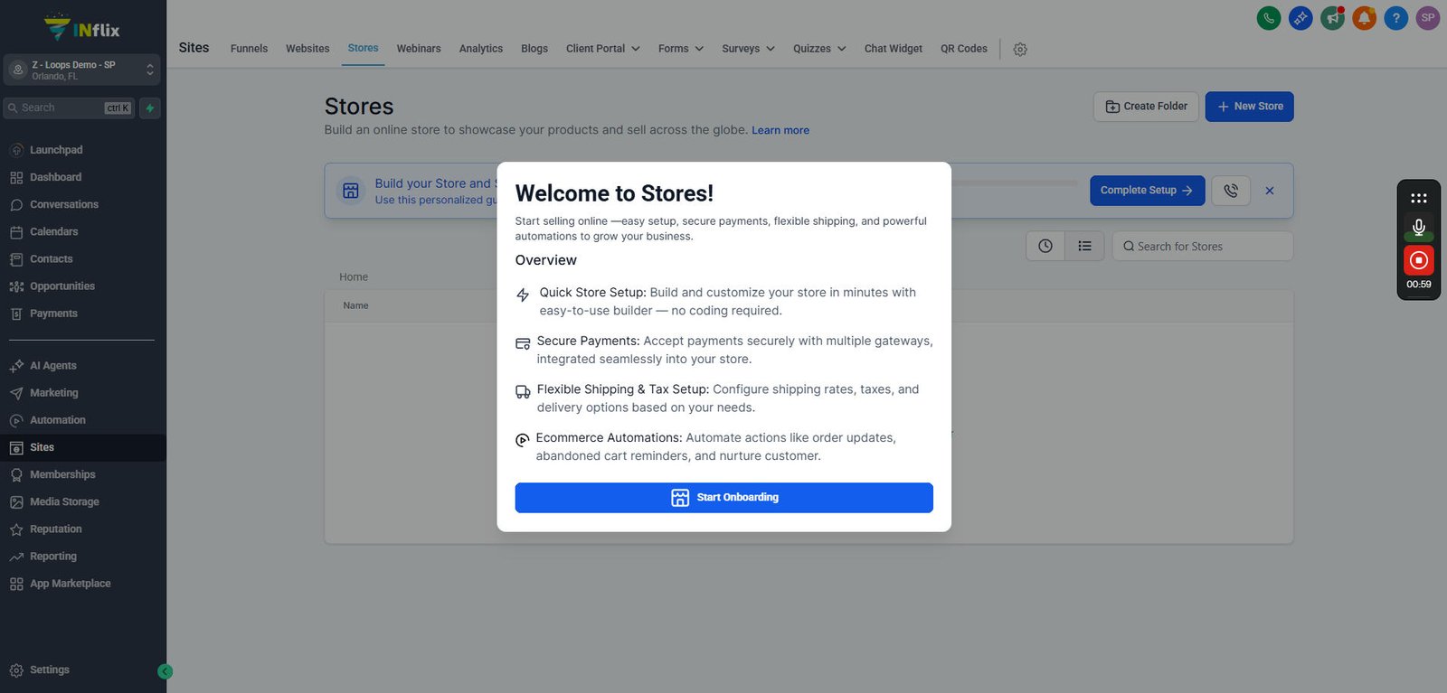This screenshot has width=1447, height=693.
Task: Click the Complete Setup button
Action: (1147, 191)
